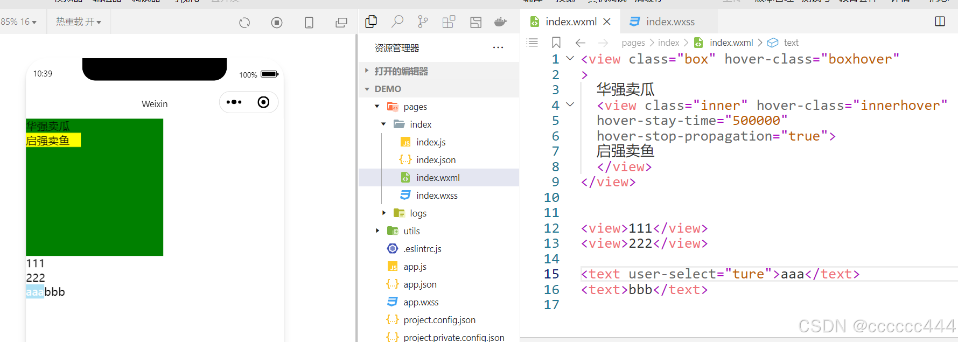Expand the logs folder
The width and height of the screenshot is (958, 342).
point(439,213)
